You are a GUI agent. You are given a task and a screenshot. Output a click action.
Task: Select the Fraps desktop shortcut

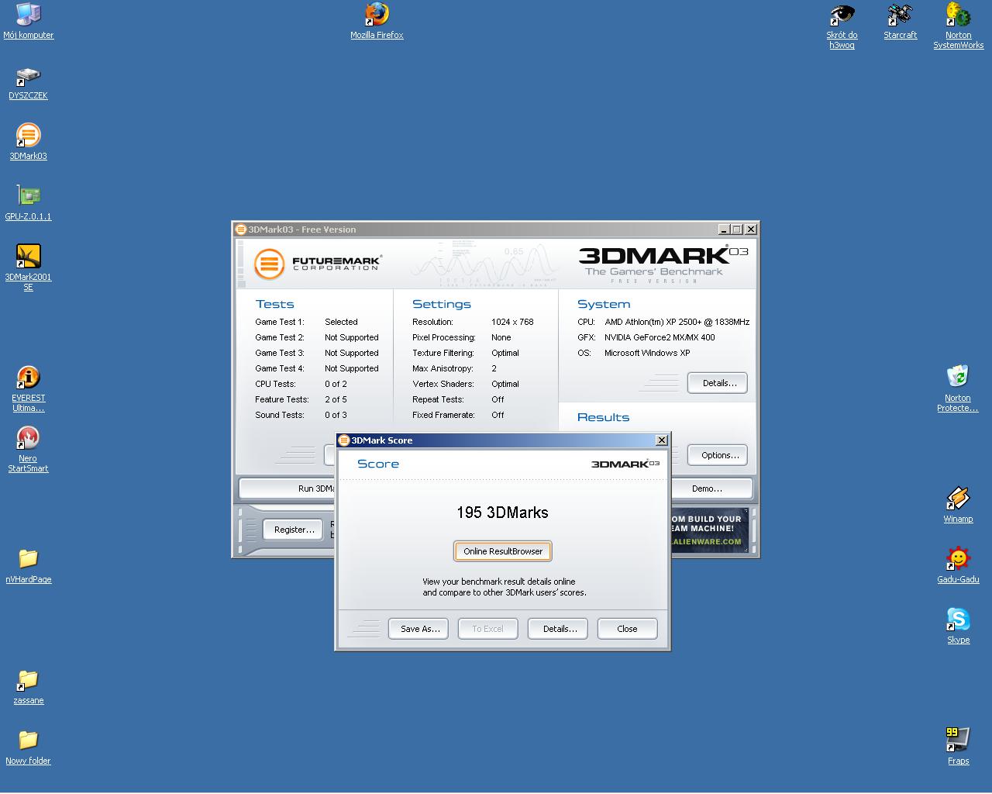pyautogui.click(x=958, y=747)
